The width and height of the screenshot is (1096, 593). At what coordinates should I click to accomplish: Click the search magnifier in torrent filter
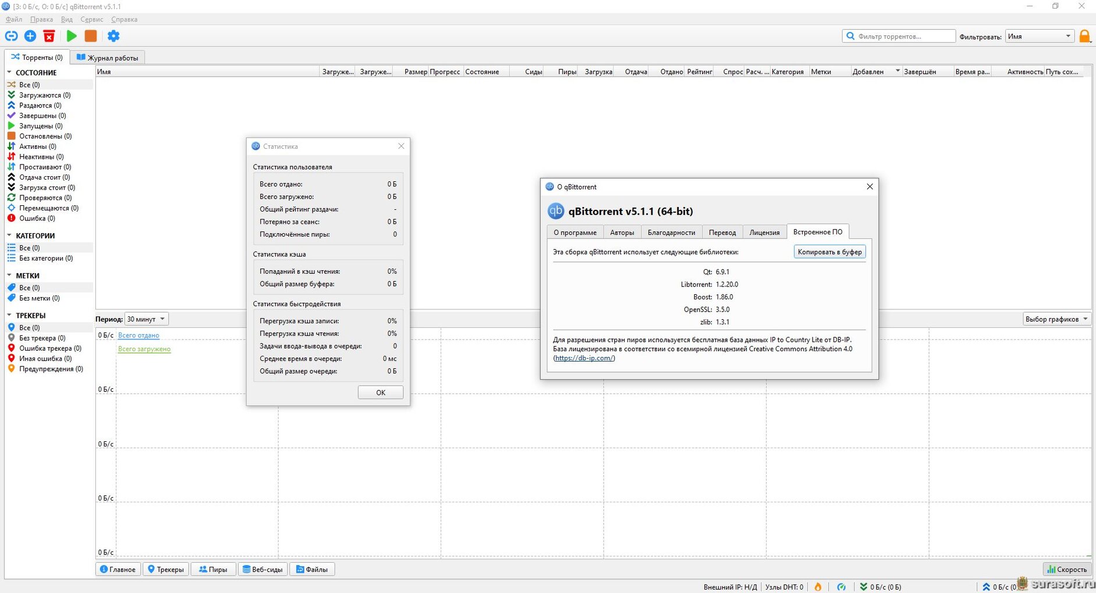850,36
